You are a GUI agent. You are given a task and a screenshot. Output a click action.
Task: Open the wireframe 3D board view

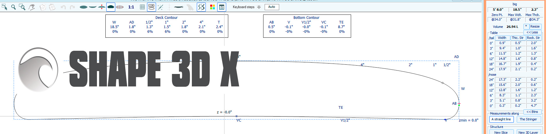pos(120,7)
